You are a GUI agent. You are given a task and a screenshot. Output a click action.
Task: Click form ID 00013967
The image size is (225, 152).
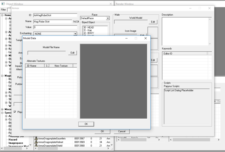[x=79, y=138]
